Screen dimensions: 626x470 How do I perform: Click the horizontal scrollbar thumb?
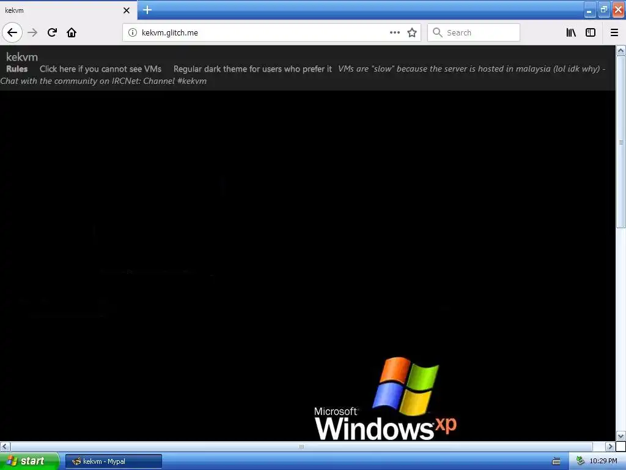point(301,446)
